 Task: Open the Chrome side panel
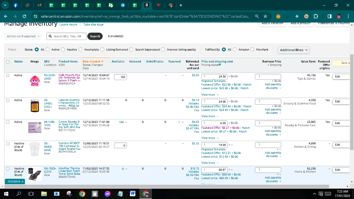click(329, 16)
